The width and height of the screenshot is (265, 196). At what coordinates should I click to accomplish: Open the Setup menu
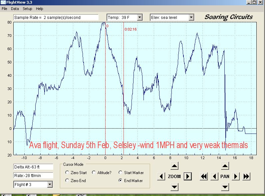pos(27,9)
